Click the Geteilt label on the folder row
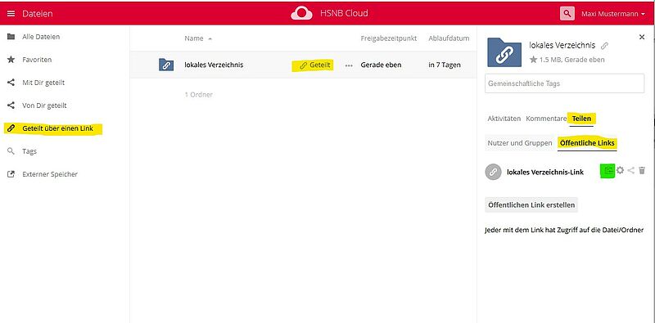Viewport: 655px width, 323px height. pos(316,65)
